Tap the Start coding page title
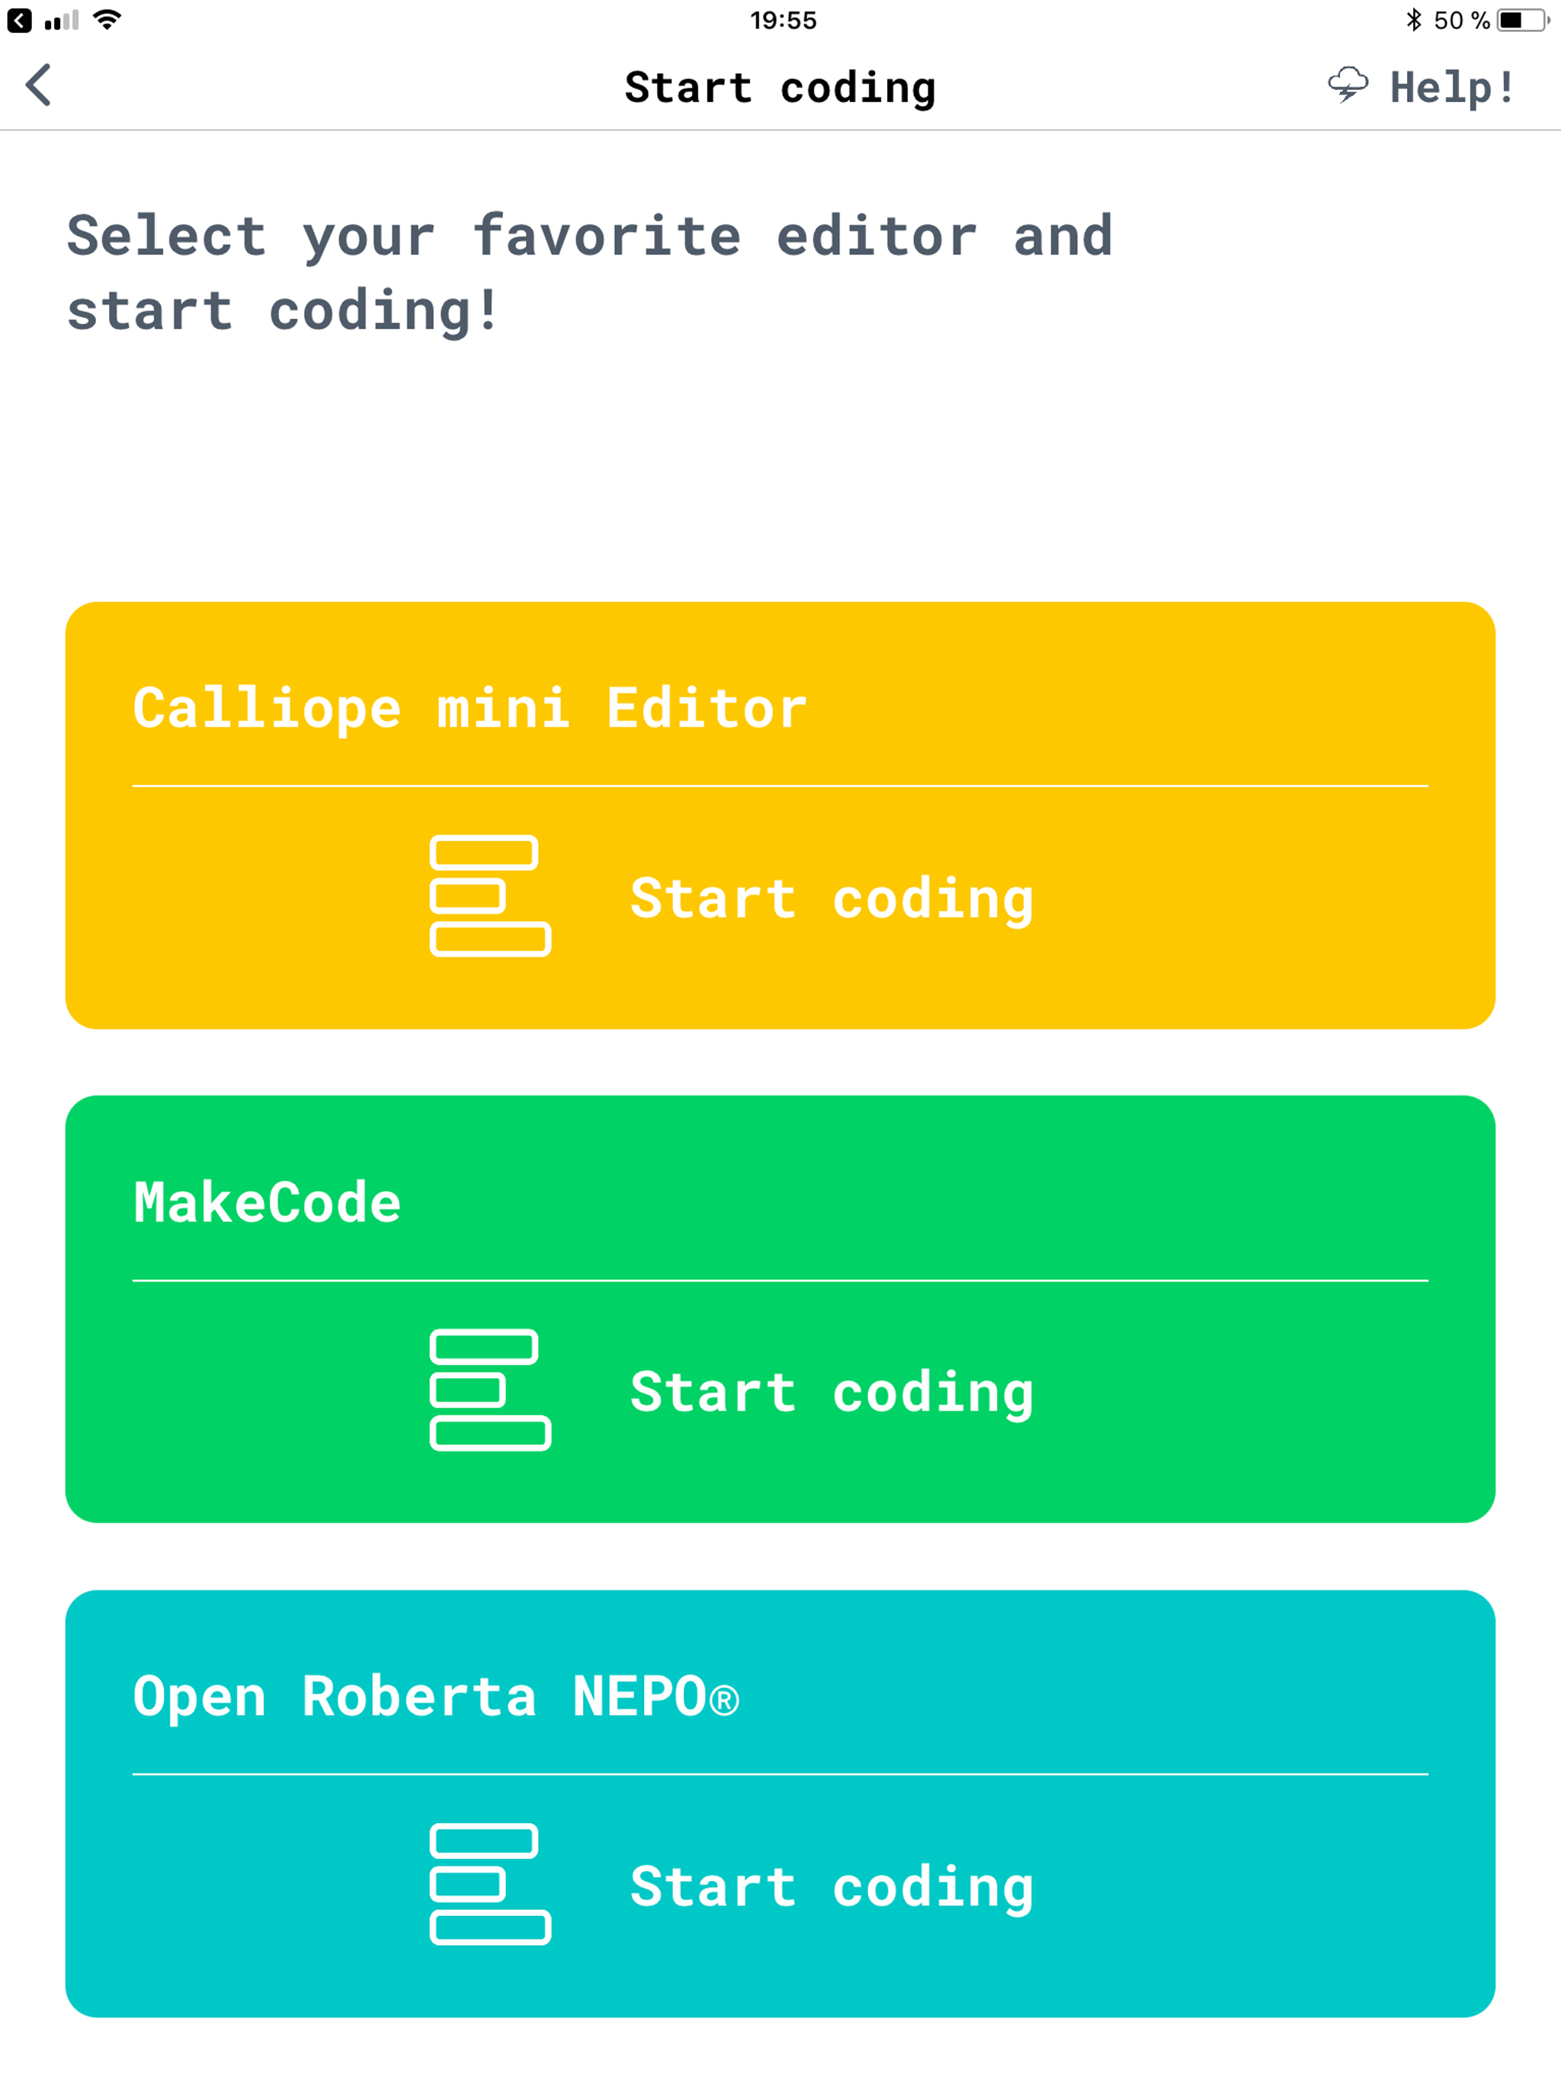This screenshot has height=2083, width=1561. tap(780, 88)
